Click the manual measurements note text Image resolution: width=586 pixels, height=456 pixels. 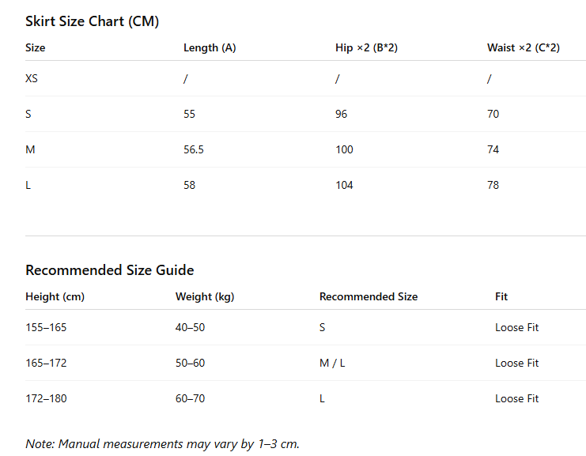coord(163,444)
